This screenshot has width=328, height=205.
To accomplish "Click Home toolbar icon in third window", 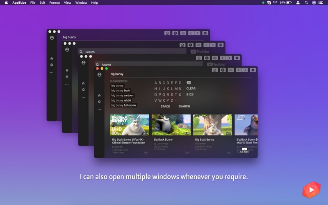I will click(x=199, y=58).
